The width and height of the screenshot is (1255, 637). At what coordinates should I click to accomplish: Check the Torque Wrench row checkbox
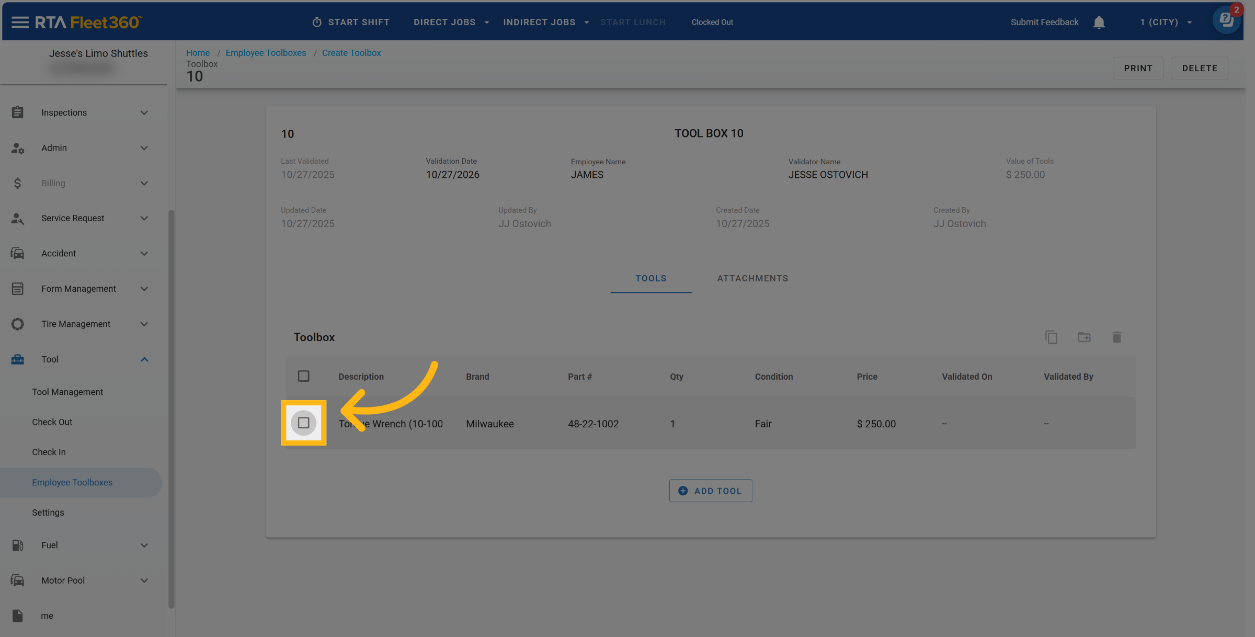coord(303,423)
